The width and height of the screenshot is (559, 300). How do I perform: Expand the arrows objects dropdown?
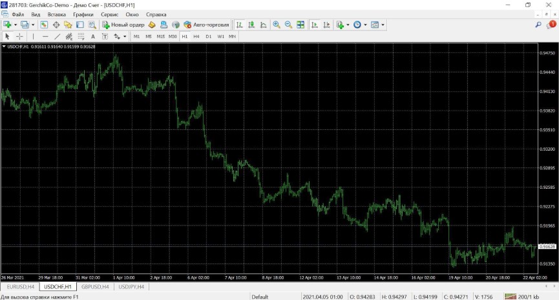click(x=125, y=37)
